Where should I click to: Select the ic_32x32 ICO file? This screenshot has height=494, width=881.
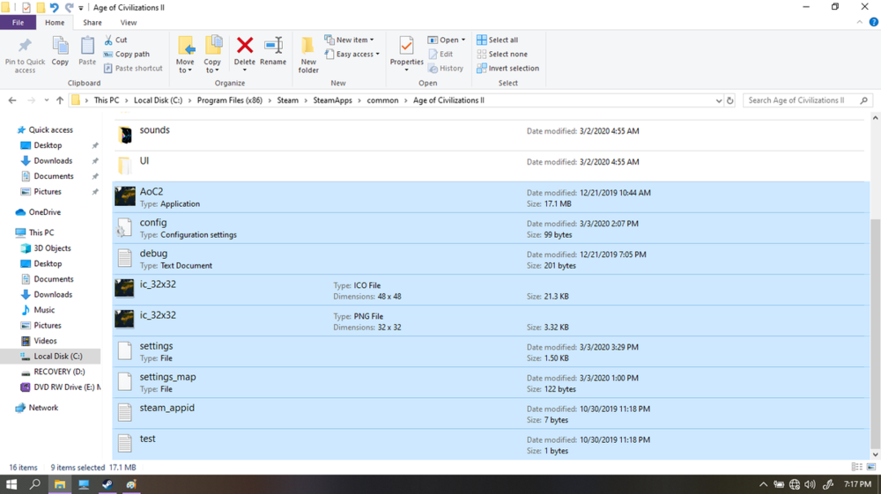[490, 290]
